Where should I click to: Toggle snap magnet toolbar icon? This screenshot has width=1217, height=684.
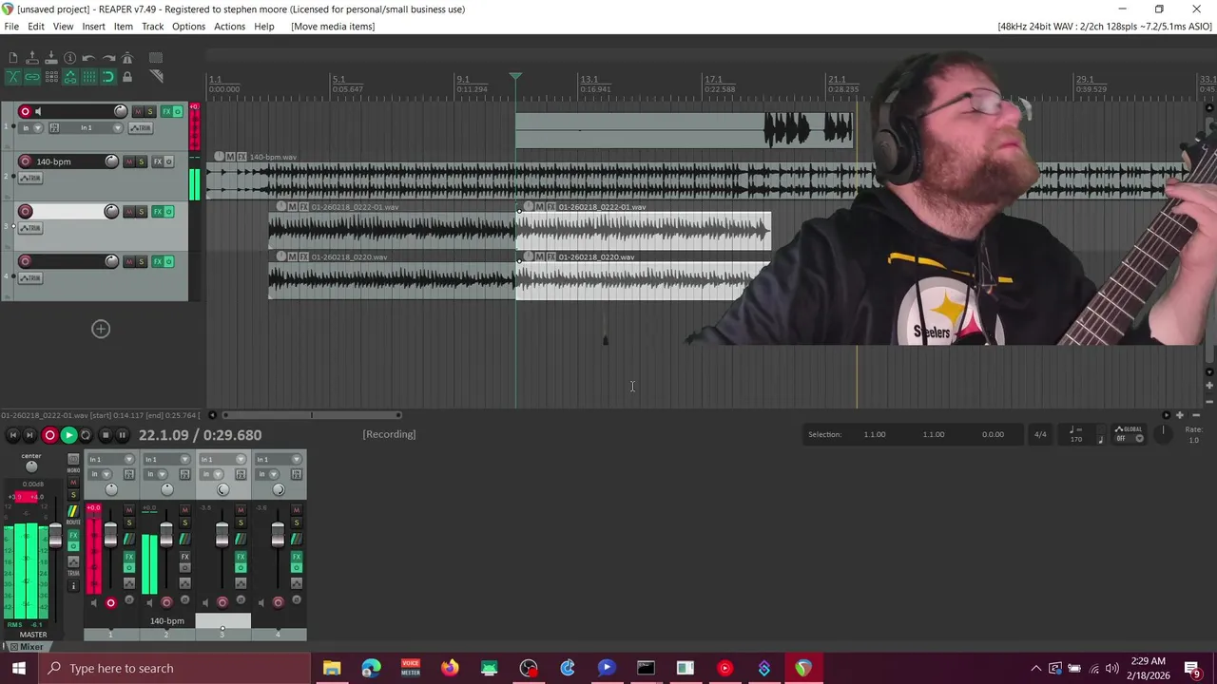[x=108, y=77]
